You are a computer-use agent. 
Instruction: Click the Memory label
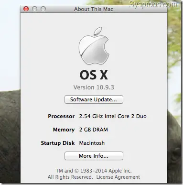(64, 130)
